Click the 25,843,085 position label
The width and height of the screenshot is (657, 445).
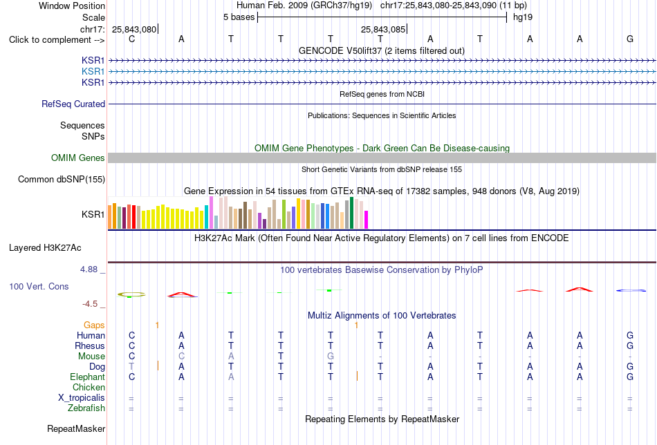(383, 29)
